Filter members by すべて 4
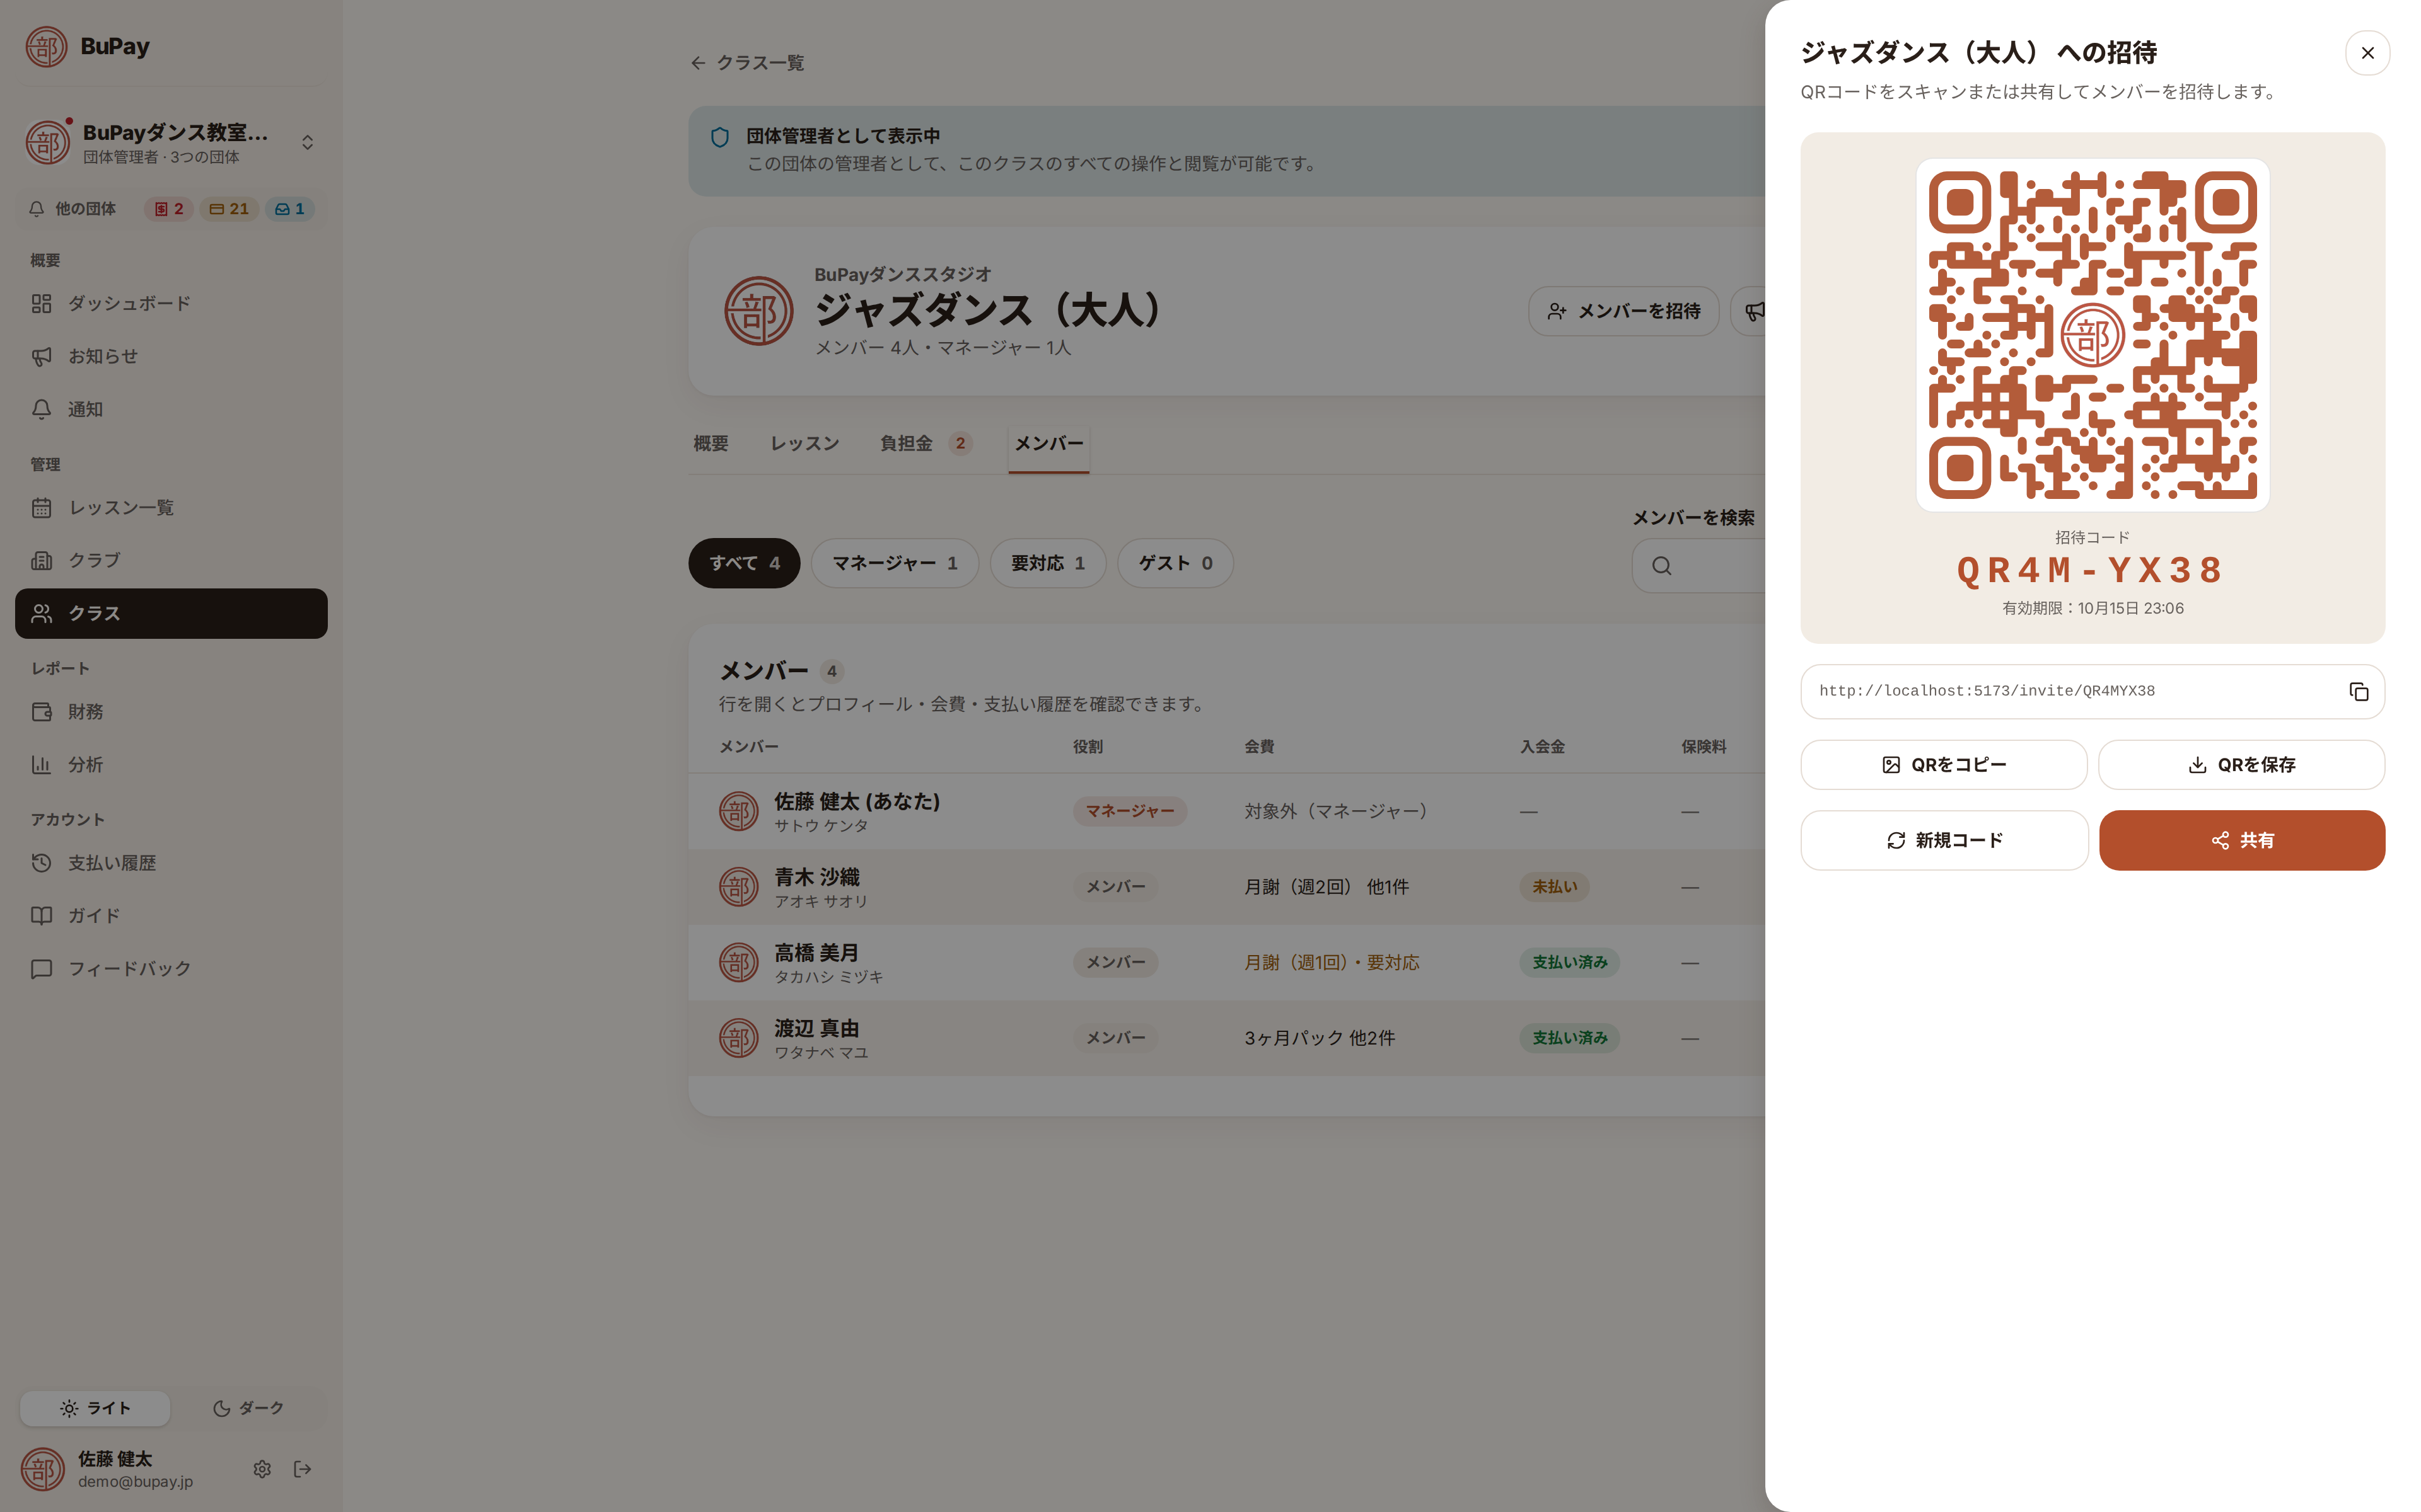Image resolution: width=2421 pixels, height=1512 pixels. point(745,563)
